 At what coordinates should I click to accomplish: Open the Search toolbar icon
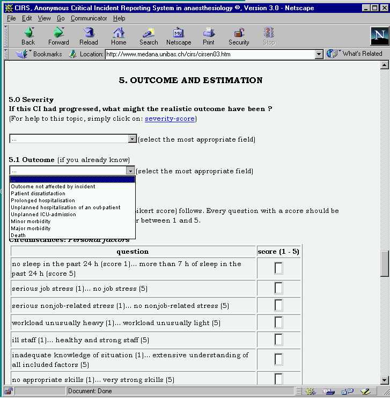149,33
